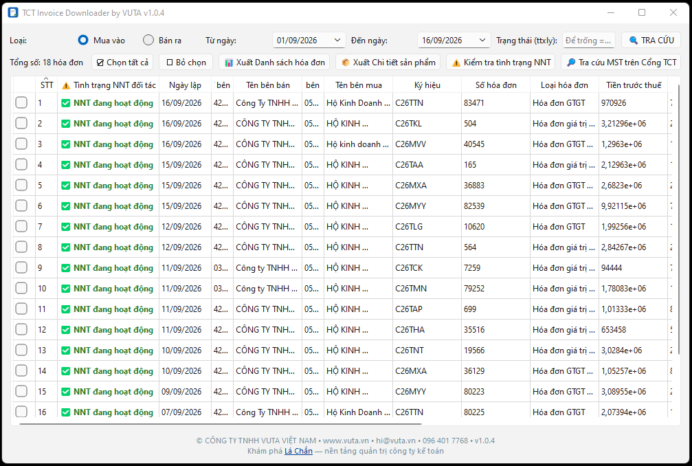
Task: Click invoice number 80223 cell
Action: coord(495,391)
